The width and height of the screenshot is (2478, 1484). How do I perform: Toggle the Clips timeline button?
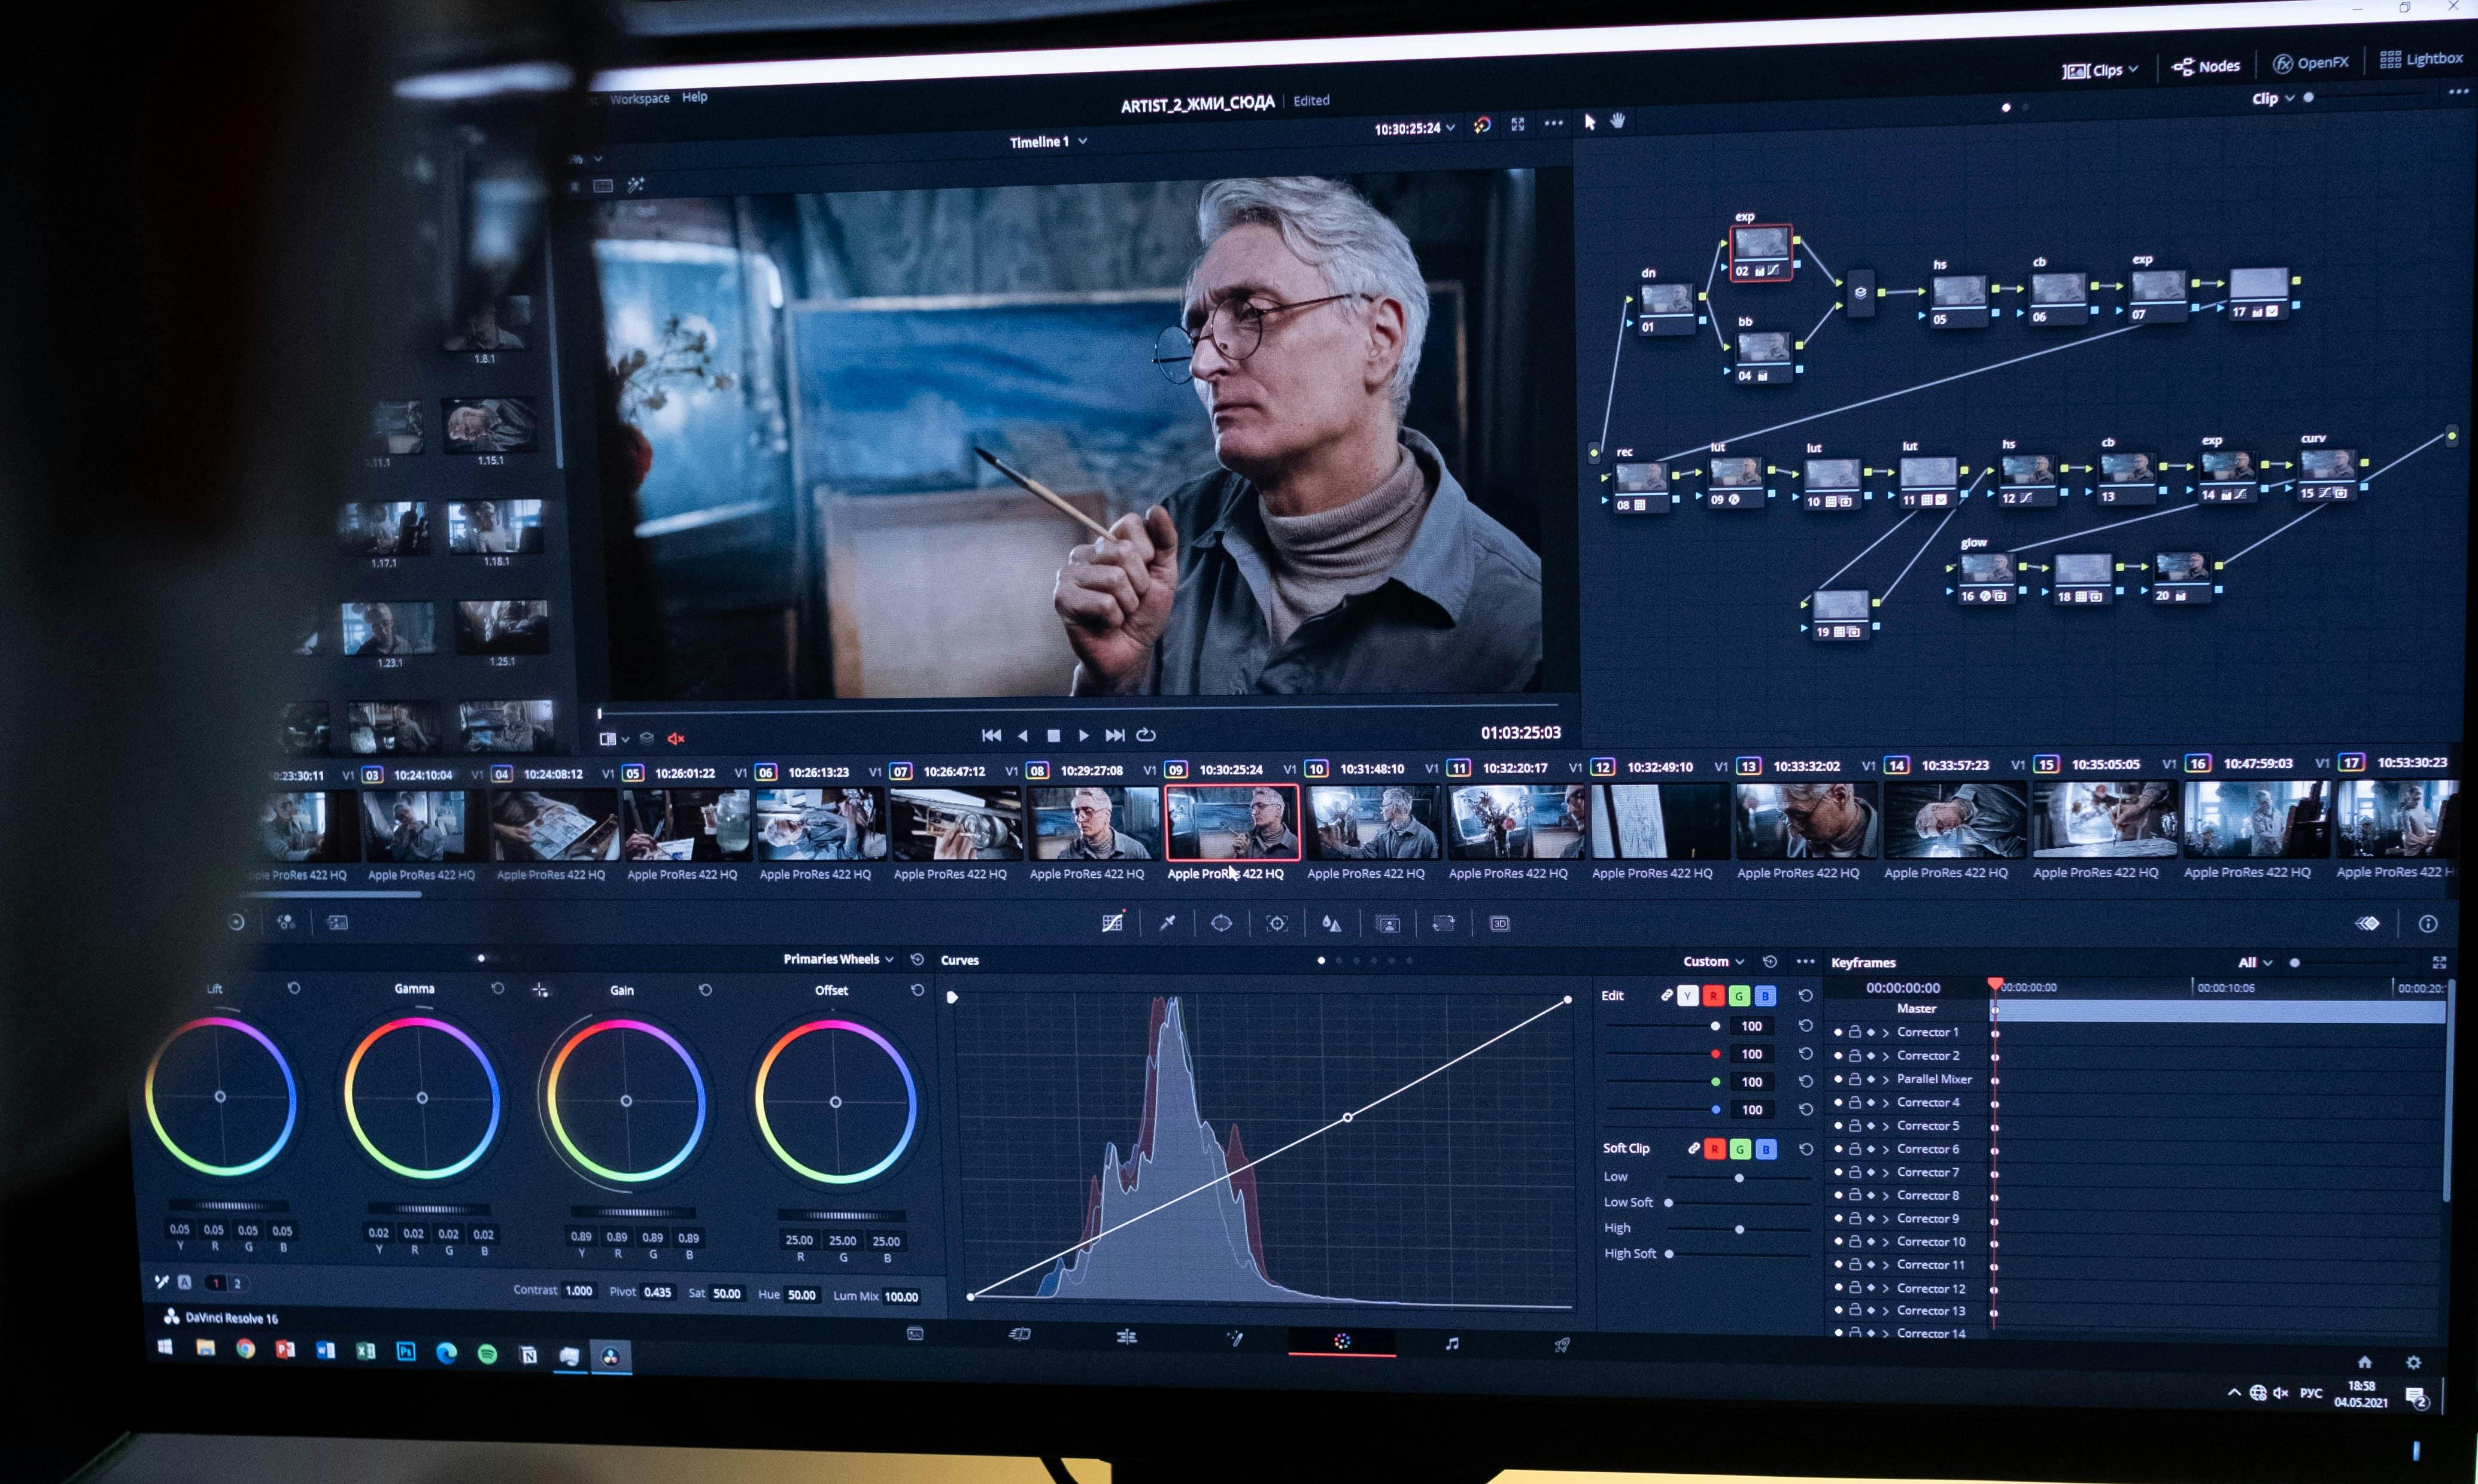click(x=2099, y=70)
